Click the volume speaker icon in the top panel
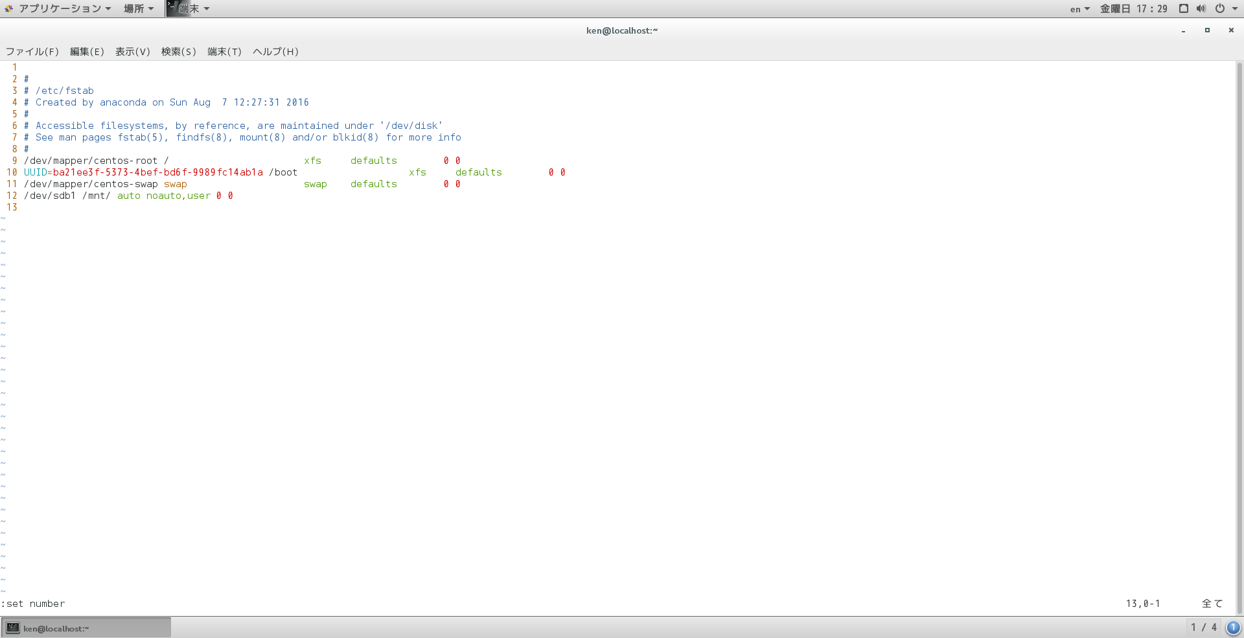The width and height of the screenshot is (1244, 638). 1201,8
